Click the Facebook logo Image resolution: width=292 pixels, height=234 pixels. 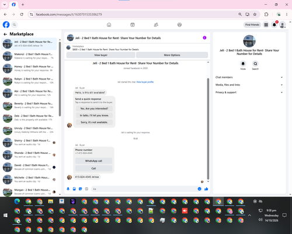point(6,25)
